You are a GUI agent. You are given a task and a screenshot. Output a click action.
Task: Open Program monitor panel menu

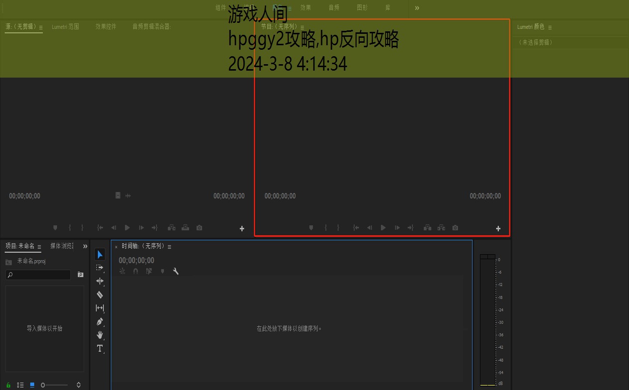click(302, 27)
